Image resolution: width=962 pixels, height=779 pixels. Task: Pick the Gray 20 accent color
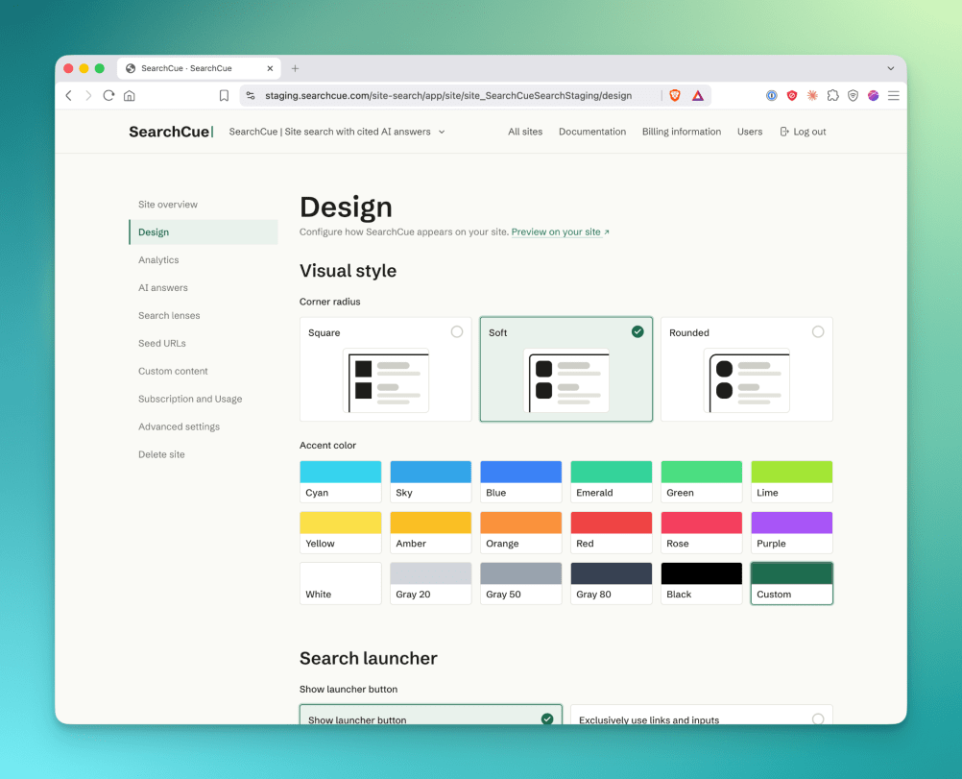431,583
